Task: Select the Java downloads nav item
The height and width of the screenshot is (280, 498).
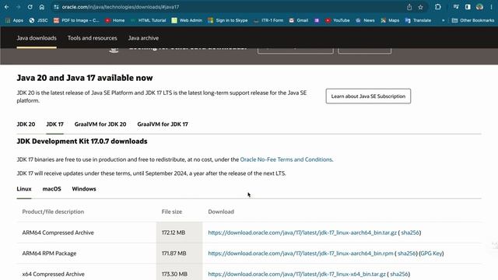Action: [x=37, y=38]
